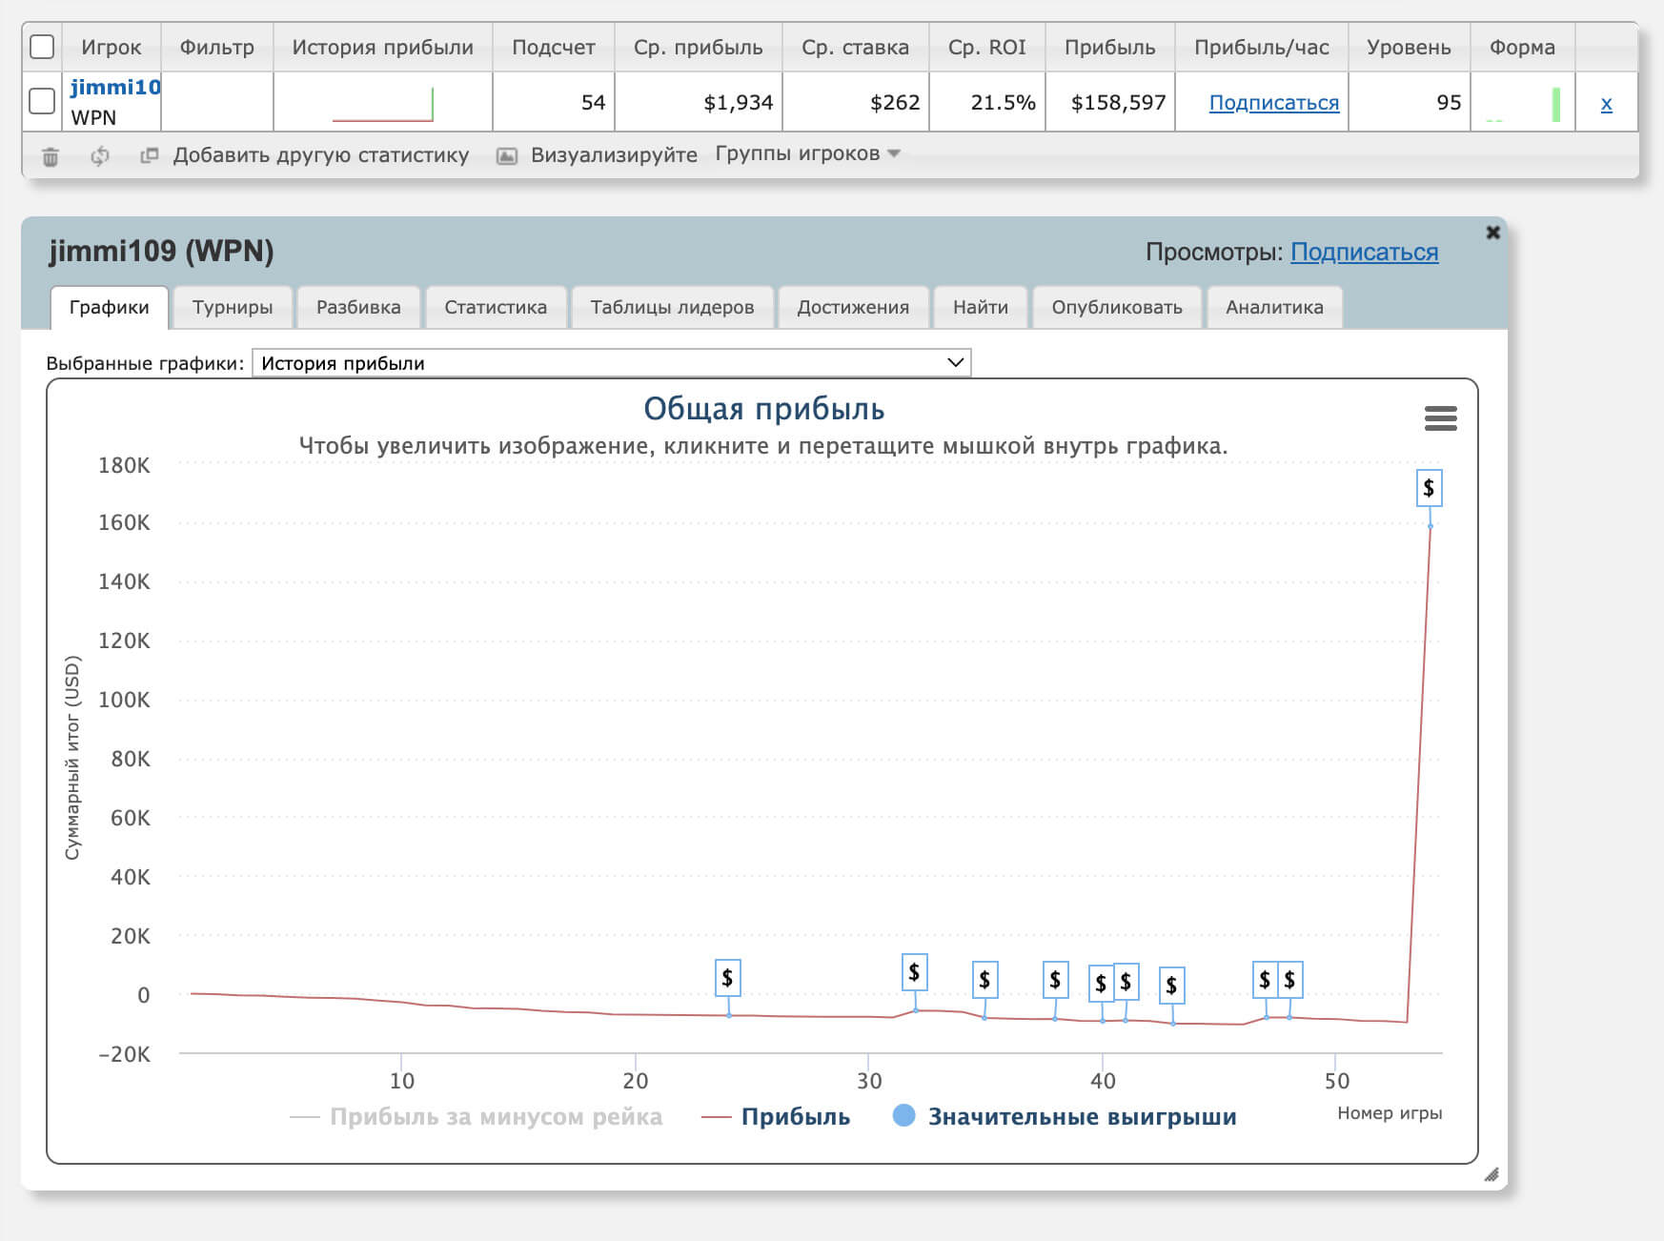The image size is (1664, 1241).
Task: Click the $ marker at game 24
Action: point(727,978)
